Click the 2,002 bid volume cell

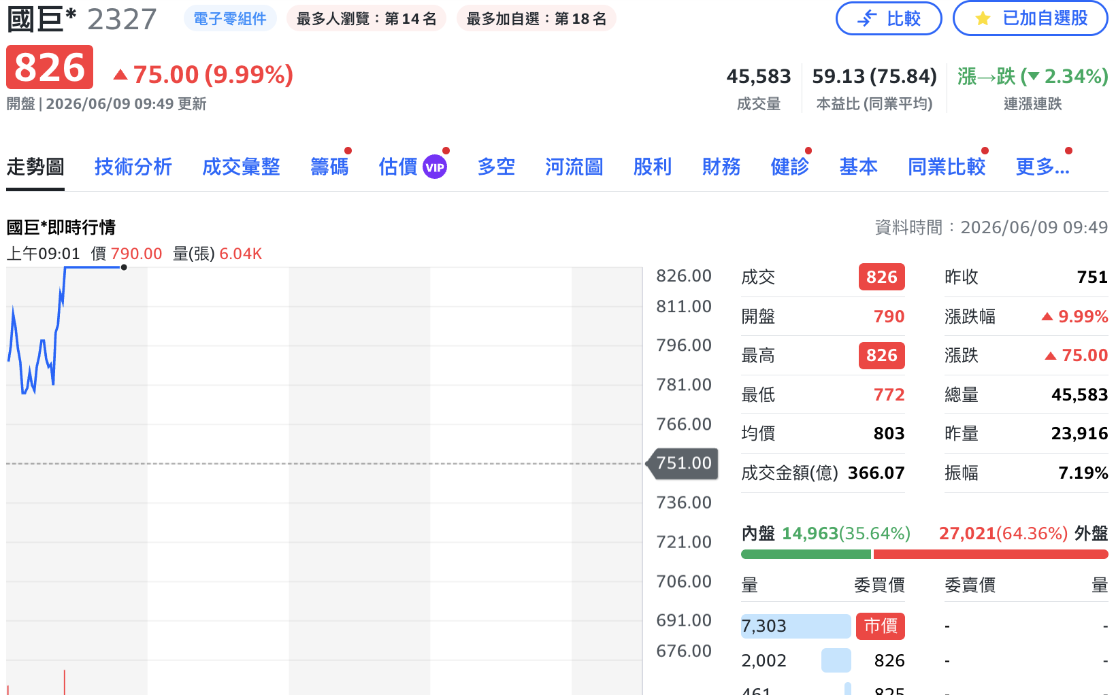click(764, 660)
